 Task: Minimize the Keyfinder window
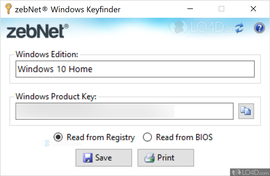[x=190, y=9]
